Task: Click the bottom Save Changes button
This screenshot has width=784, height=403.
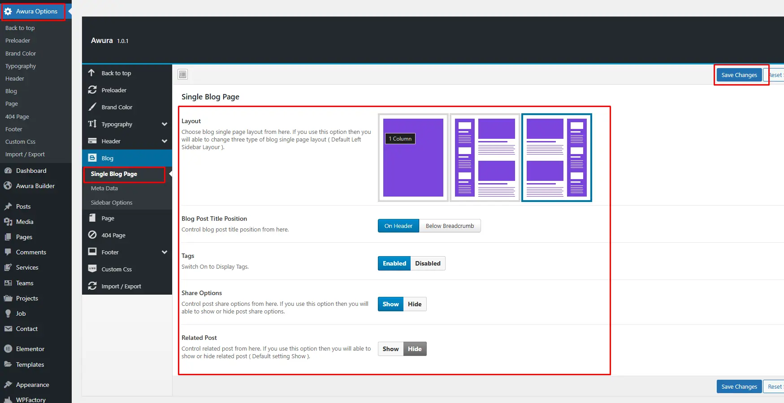Action: click(x=739, y=386)
